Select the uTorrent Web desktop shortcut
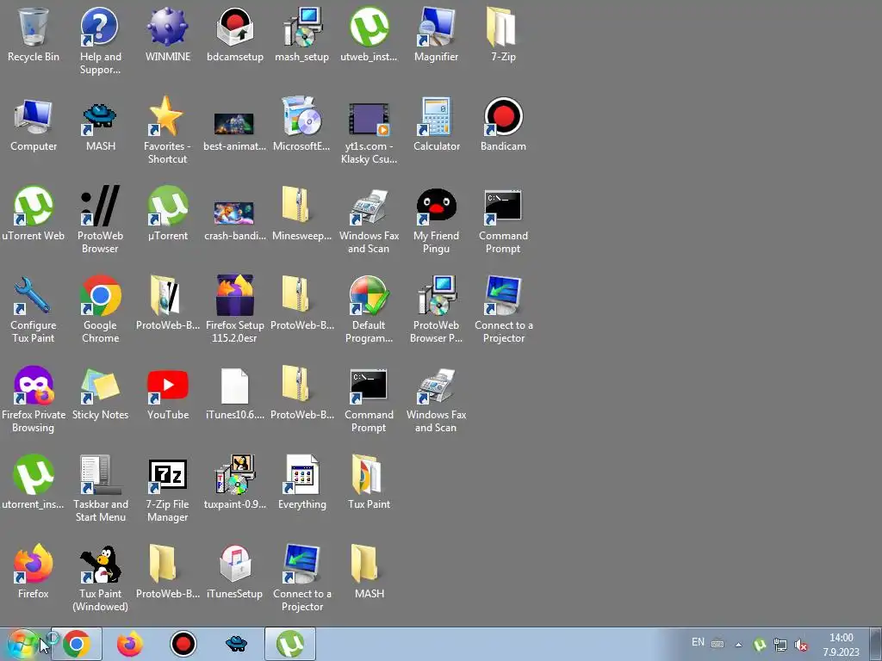The height and width of the screenshot is (661, 882). point(34,213)
